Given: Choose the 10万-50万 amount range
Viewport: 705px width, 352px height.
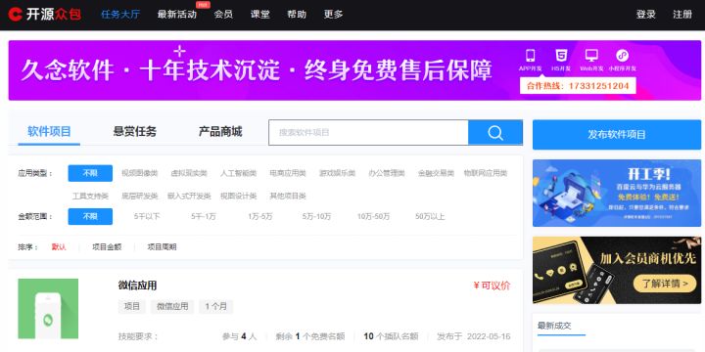Looking at the screenshot, I should [374, 216].
